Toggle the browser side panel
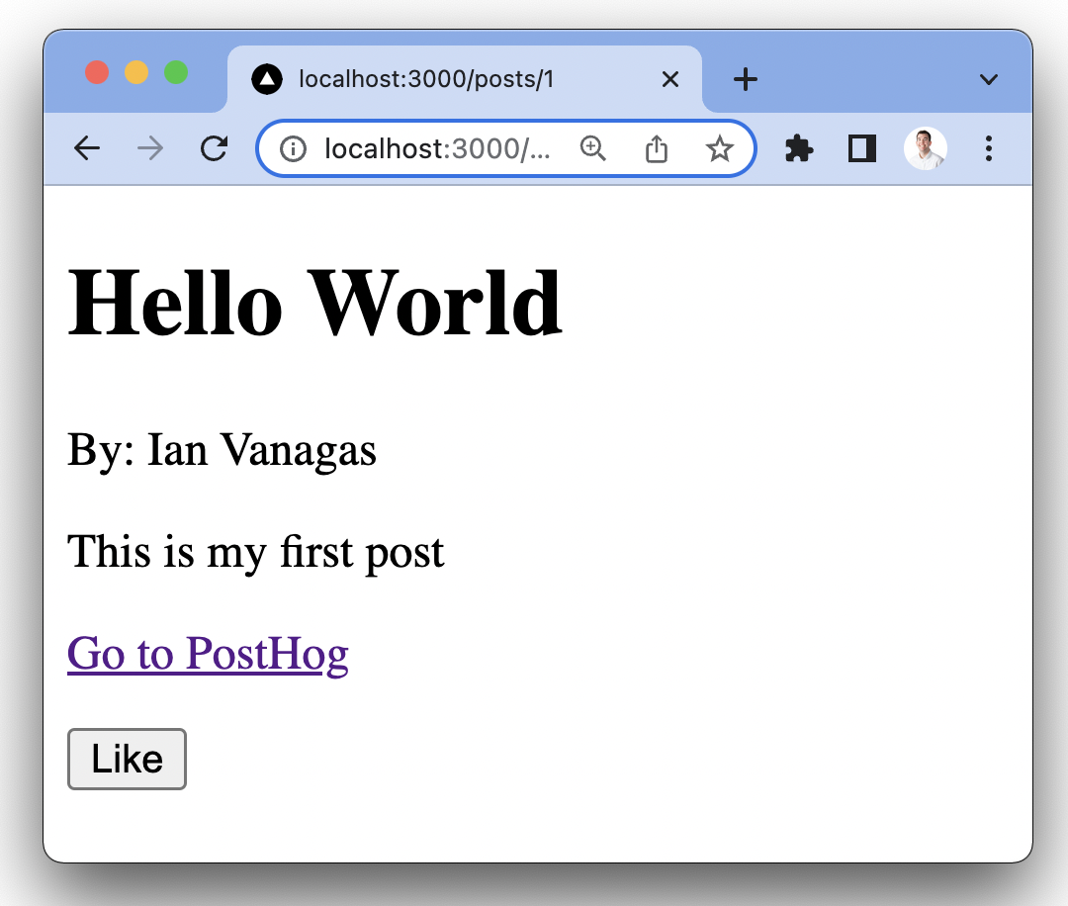 coord(862,148)
